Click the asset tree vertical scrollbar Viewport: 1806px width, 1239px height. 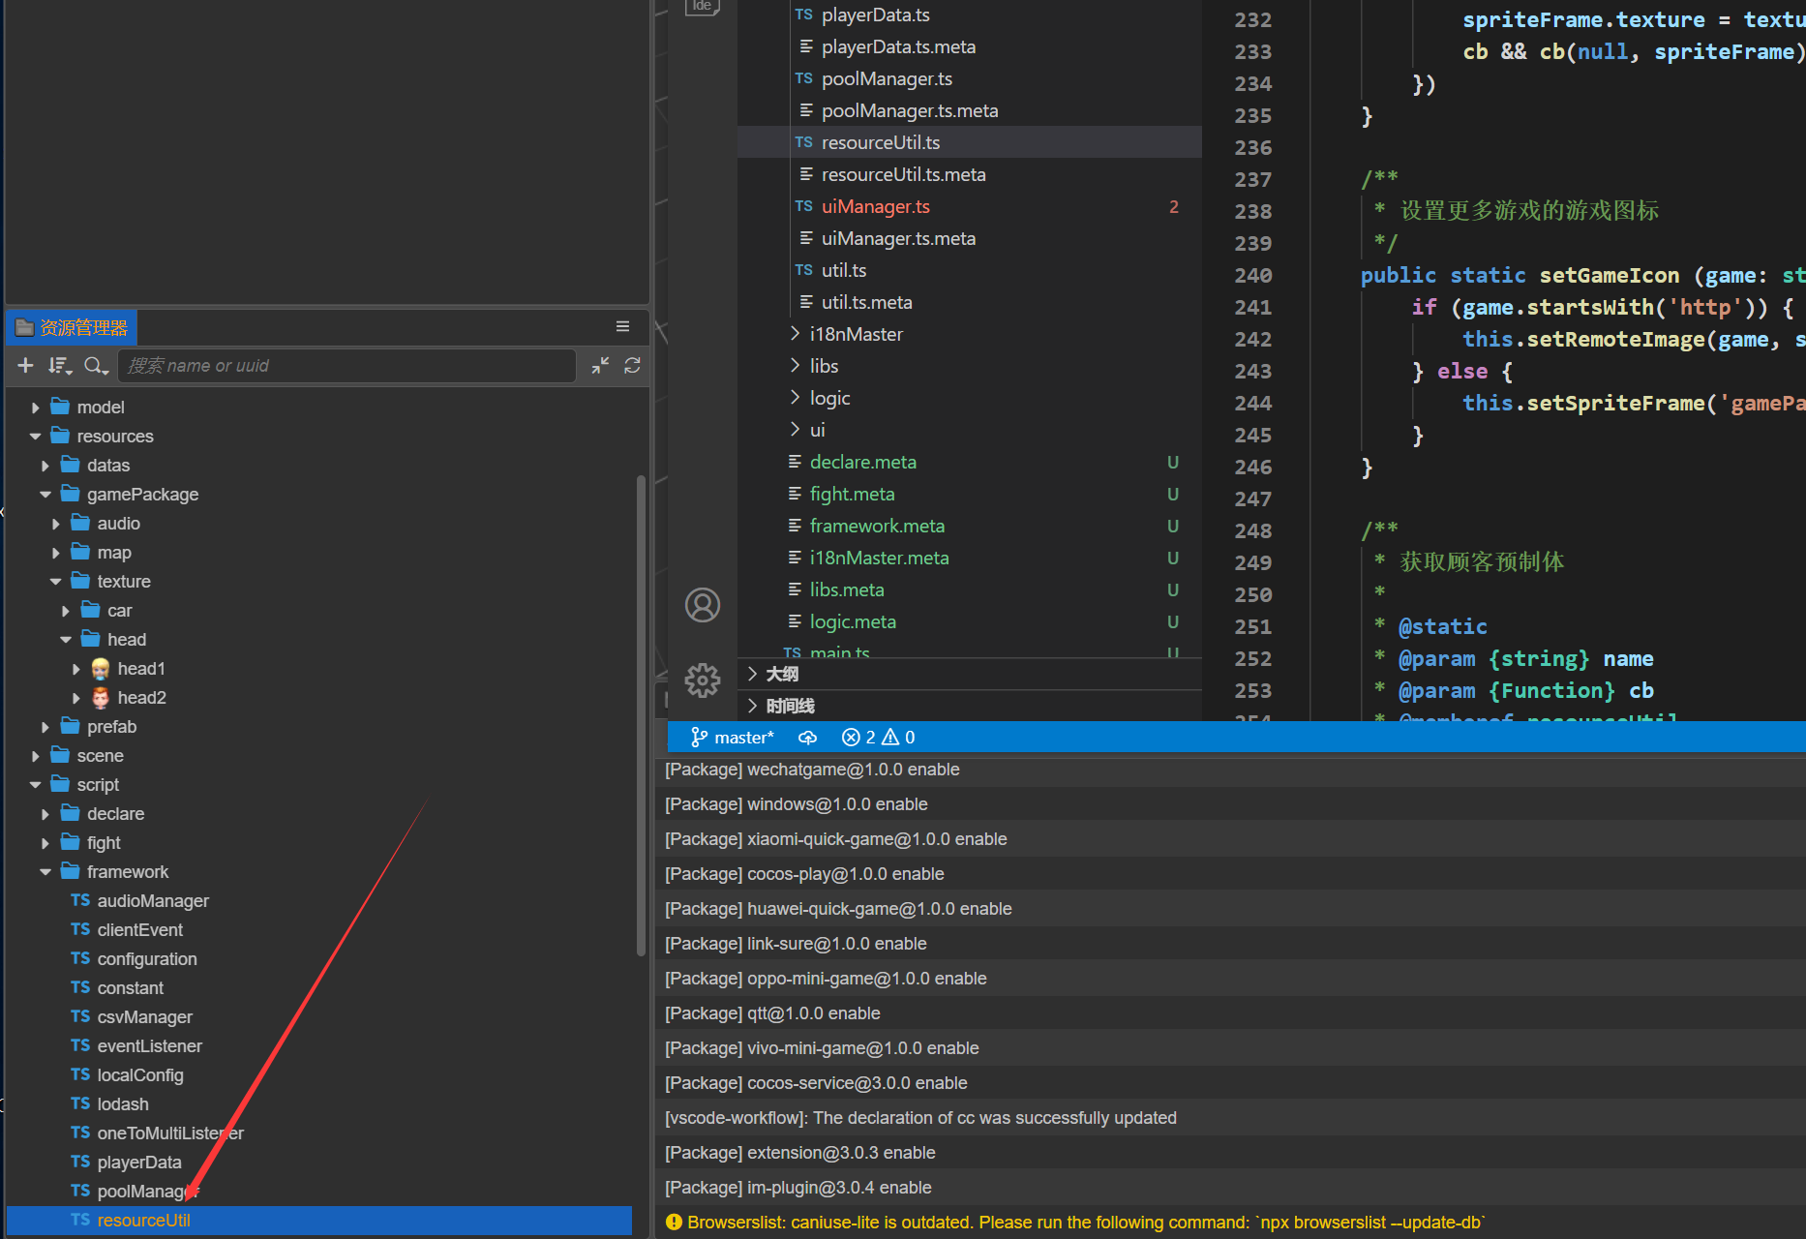[641, 715]
